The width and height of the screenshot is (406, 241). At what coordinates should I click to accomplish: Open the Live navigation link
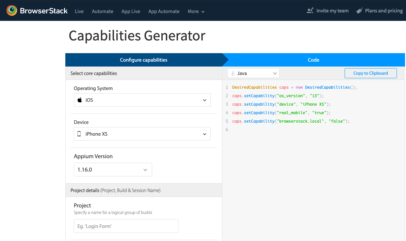[79, 11]
